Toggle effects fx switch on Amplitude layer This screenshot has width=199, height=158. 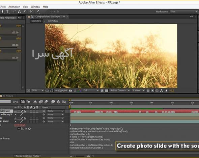click(x=25, y=111)
